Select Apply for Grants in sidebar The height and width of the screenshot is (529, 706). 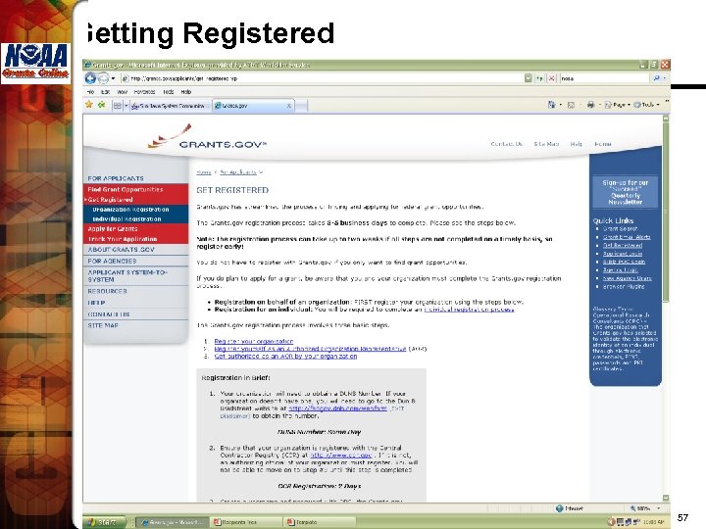[x=135, y=229]
